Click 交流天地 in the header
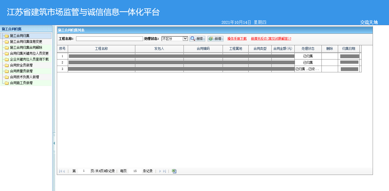The height and width of the screenshot is (191, 389). [369, 23]
